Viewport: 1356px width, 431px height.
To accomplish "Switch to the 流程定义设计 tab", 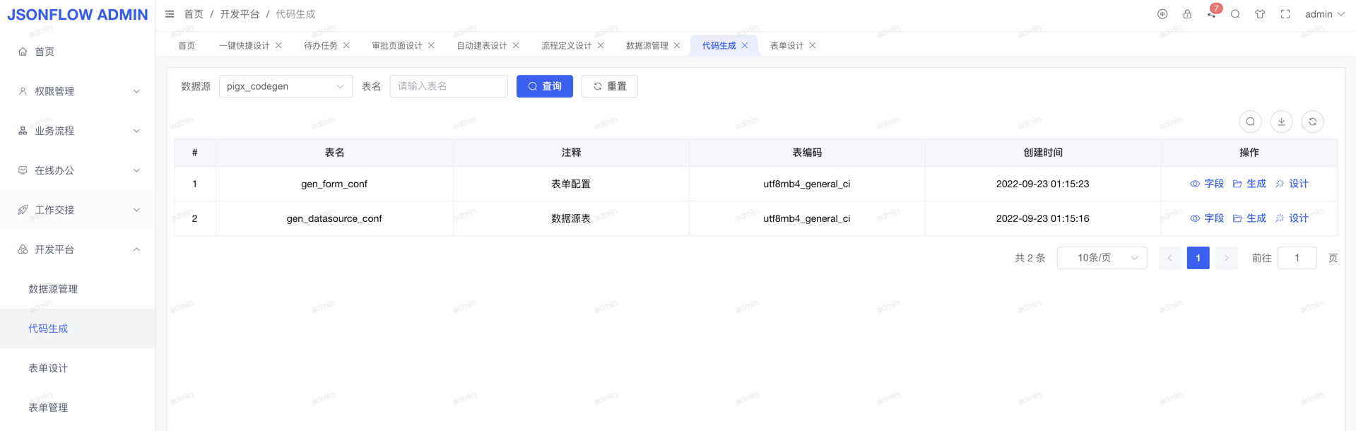I will tap(566, 45).
